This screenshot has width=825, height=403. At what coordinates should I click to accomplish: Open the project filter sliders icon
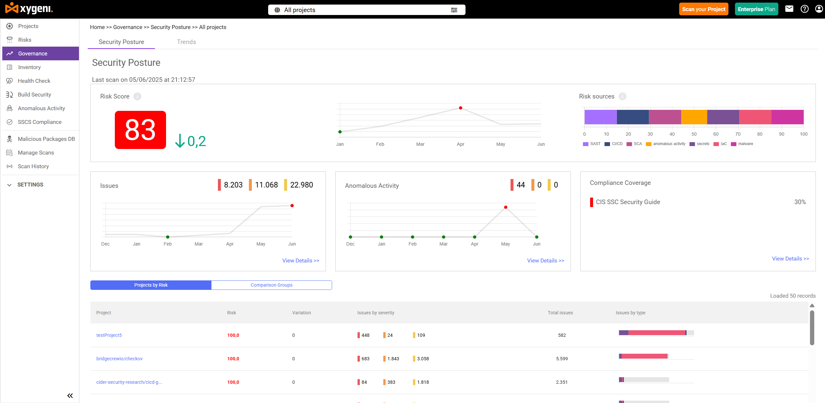(454, 10)
